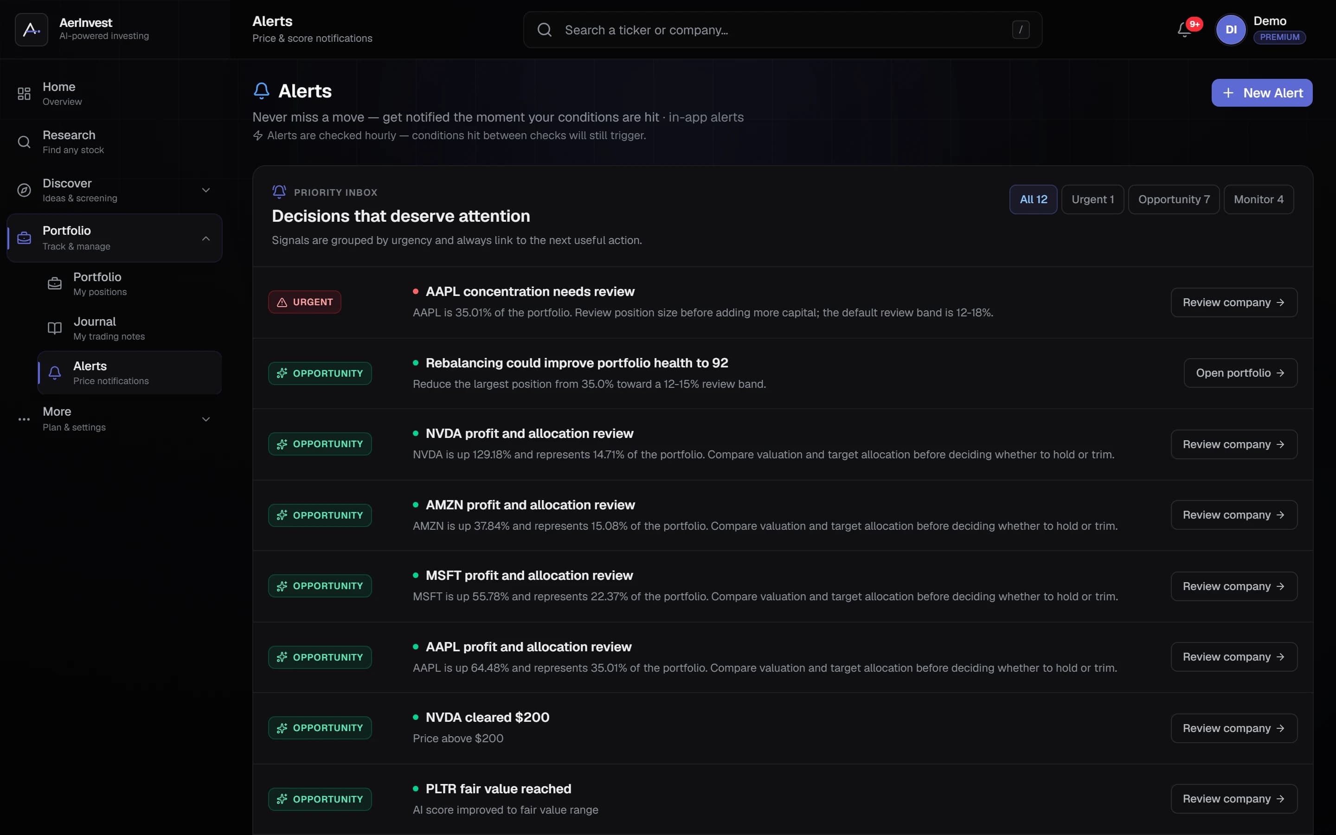This screenshot has height=835, width=1336.
Task: Open Journal My trading notes
Action: click(x=130, y=328)
